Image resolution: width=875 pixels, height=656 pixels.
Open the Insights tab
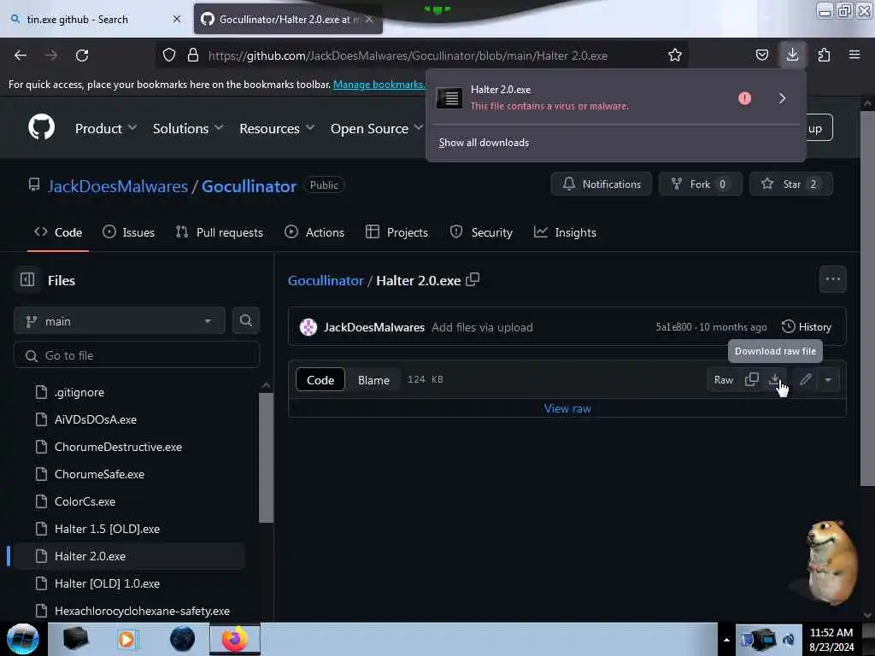click(x=566, y=232)
